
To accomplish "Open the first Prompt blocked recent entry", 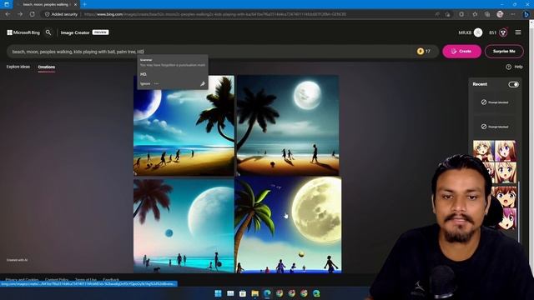I will pos(495,102).
